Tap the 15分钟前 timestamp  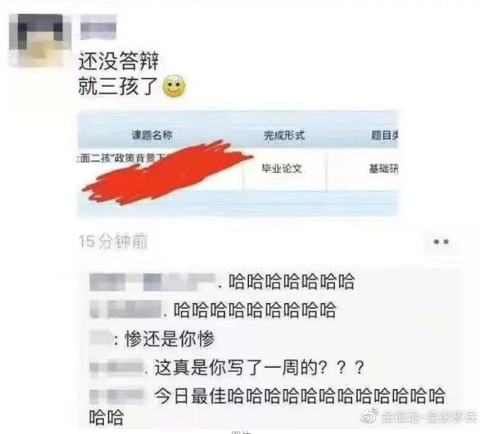pyautogui.click(x=113, y=242)
